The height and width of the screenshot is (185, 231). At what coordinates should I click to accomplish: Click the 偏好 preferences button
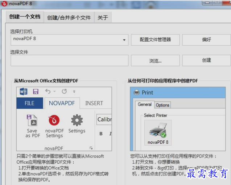[x=207, y=40]
